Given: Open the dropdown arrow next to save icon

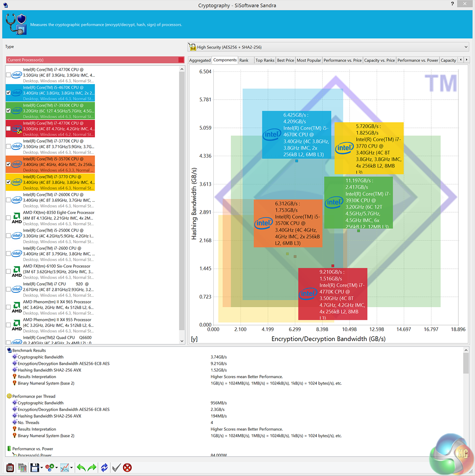Looking at the screenshot, I should click(x=42, y=468).
